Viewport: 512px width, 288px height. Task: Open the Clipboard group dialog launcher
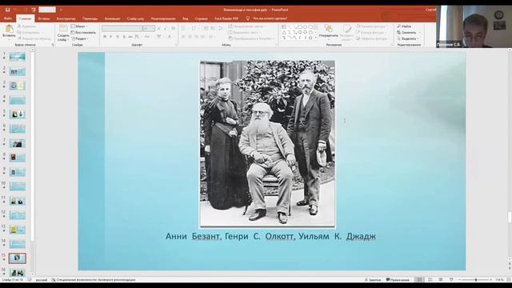click(53, 45)
